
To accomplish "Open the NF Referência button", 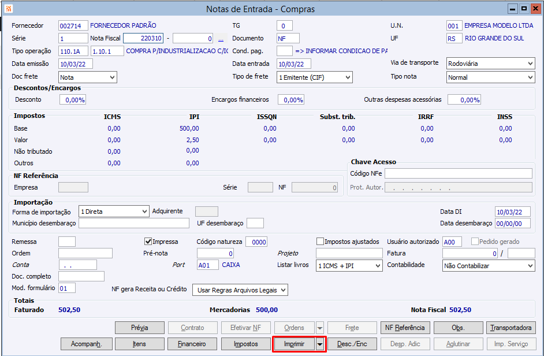I will 405,328.
